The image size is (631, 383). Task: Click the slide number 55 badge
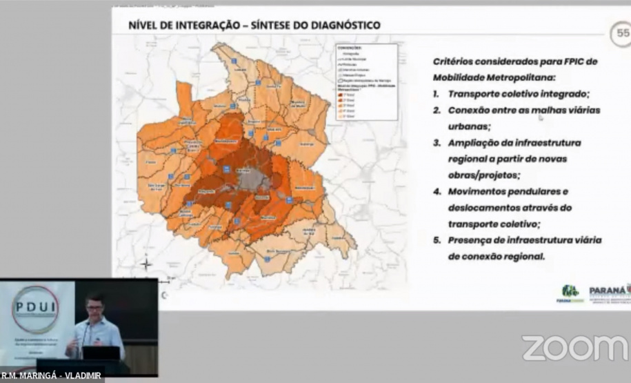[621, 33]
